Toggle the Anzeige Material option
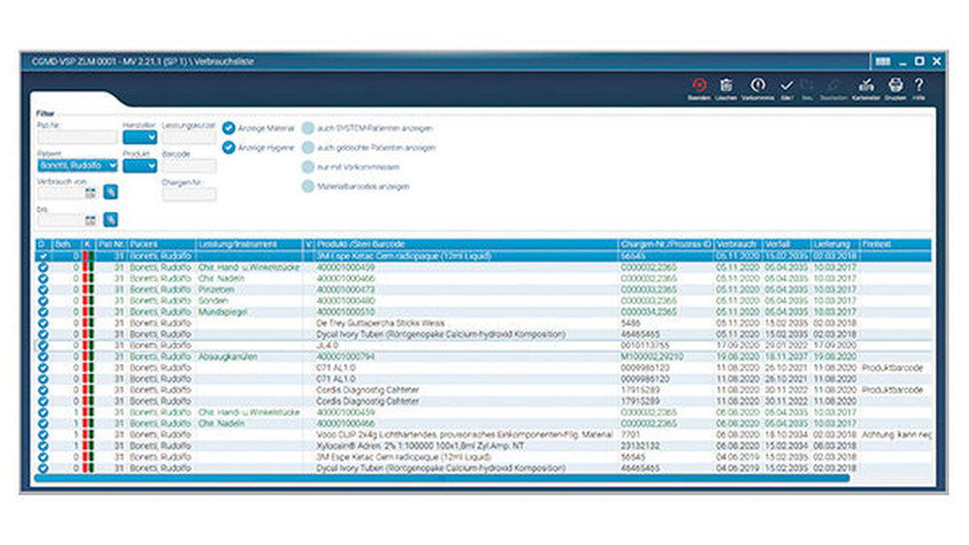The width and height of the screenshot is (969, 545). (229, 128)
